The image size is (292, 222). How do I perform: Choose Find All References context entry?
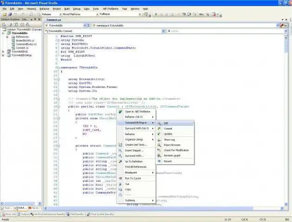coord(136,167)
